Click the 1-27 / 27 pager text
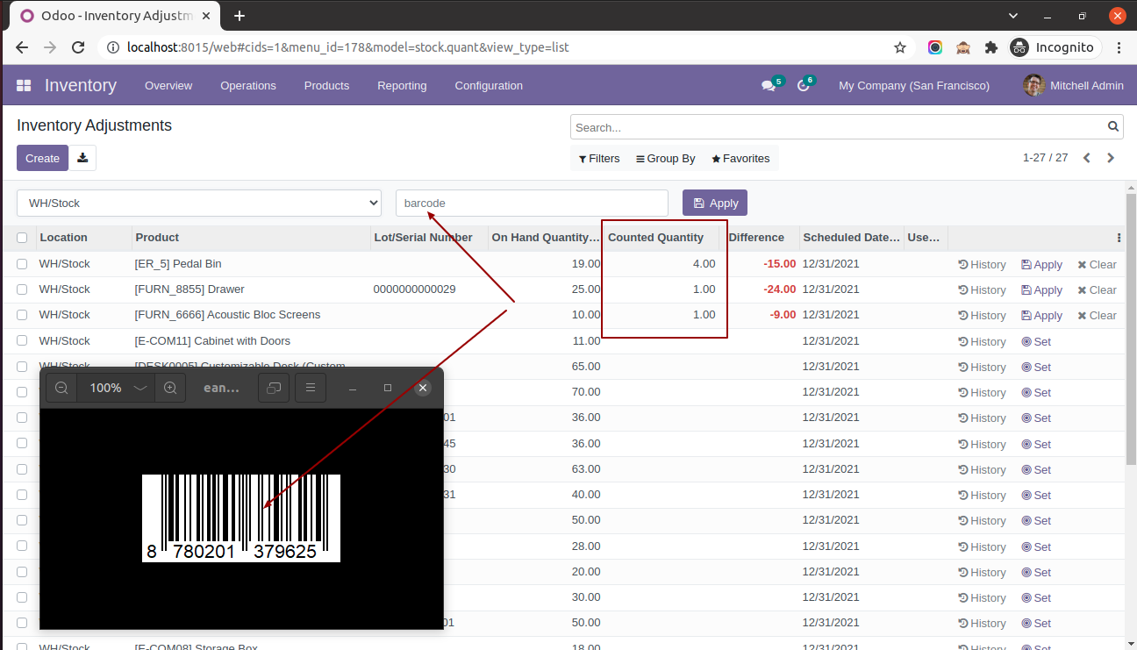1137x650 pixels. 1045,158
